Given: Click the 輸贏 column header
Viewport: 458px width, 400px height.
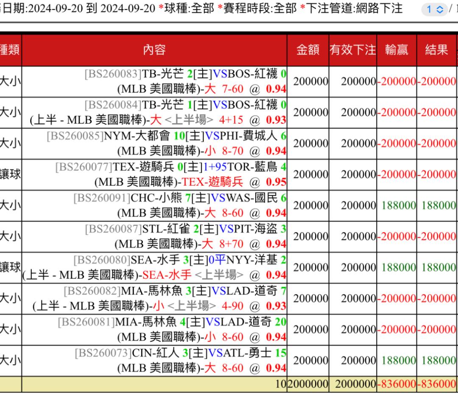Looking at the screenshot, I should [397, 50].
